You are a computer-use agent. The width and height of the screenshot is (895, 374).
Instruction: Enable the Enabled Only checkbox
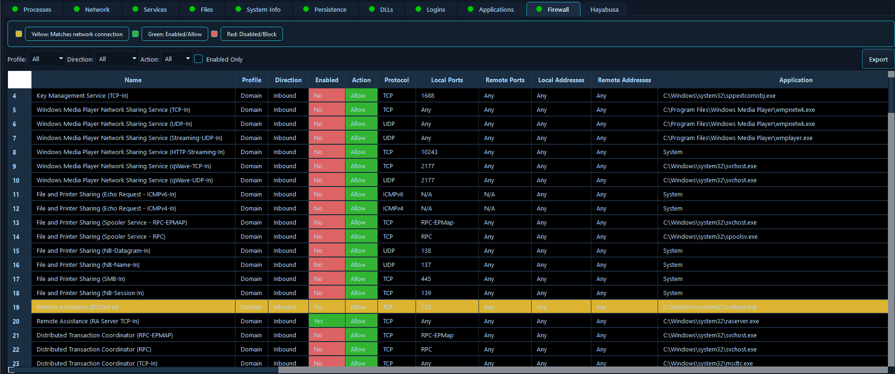[x=199, y=59]
